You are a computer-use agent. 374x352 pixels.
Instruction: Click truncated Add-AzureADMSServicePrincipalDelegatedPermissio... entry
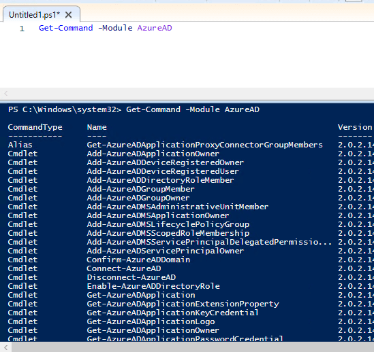click(209, 242)
